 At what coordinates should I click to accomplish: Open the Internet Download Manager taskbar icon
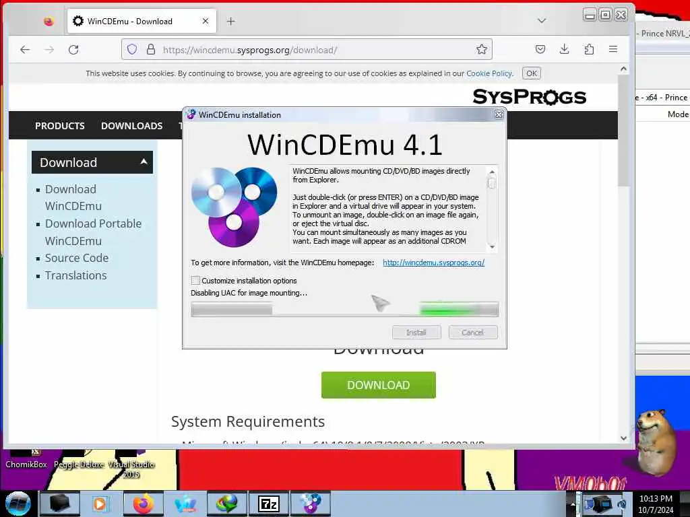pos(226,504)
